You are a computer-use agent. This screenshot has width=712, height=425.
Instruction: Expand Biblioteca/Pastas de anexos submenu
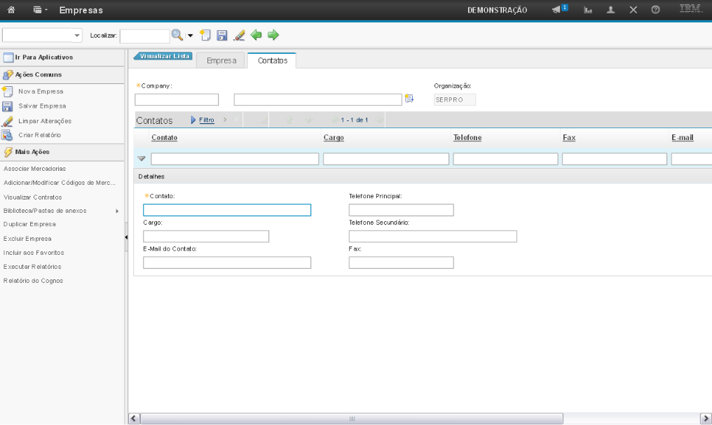pos(117,211)
